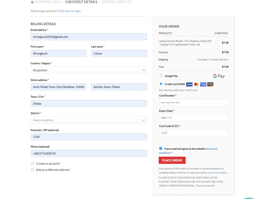Click Order Complete breadcrumb step
This screenshot has height=199, width=265.
tap(117, 2)
